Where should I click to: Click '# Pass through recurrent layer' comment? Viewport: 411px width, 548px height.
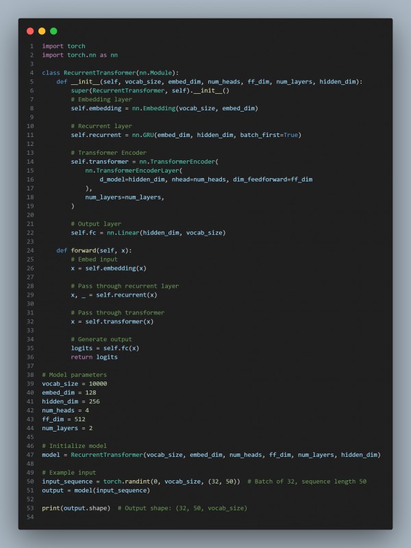pos(125,286)
